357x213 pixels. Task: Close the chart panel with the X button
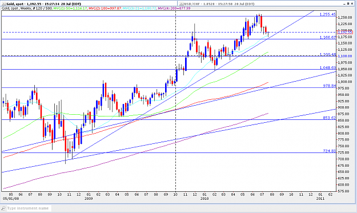(352, 3)
